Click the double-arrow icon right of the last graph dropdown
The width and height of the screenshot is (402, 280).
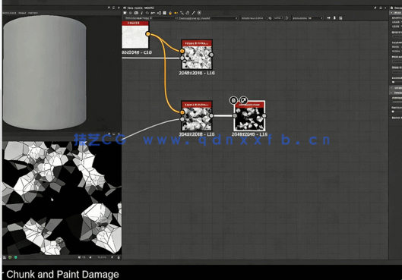329,18
